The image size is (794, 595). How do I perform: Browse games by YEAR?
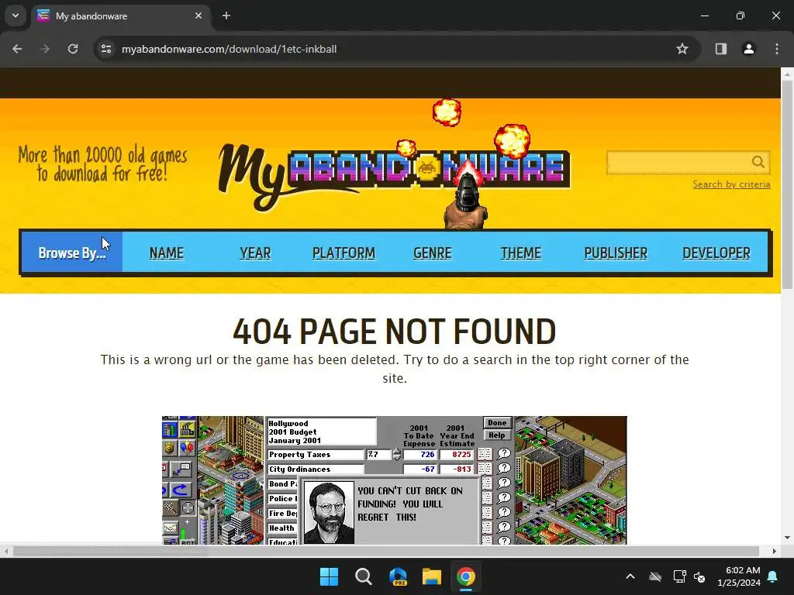point(255,253)
